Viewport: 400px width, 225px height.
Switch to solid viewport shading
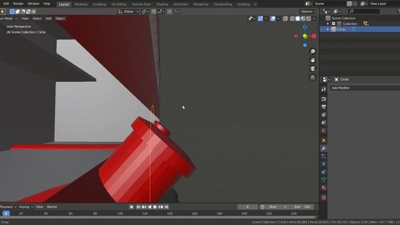coord(297,19)
